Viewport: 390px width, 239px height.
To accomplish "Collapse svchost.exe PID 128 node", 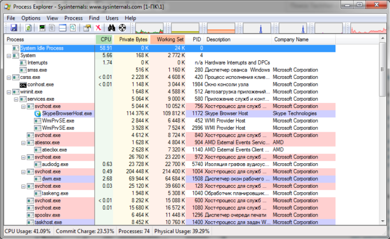I will point(24,187).
